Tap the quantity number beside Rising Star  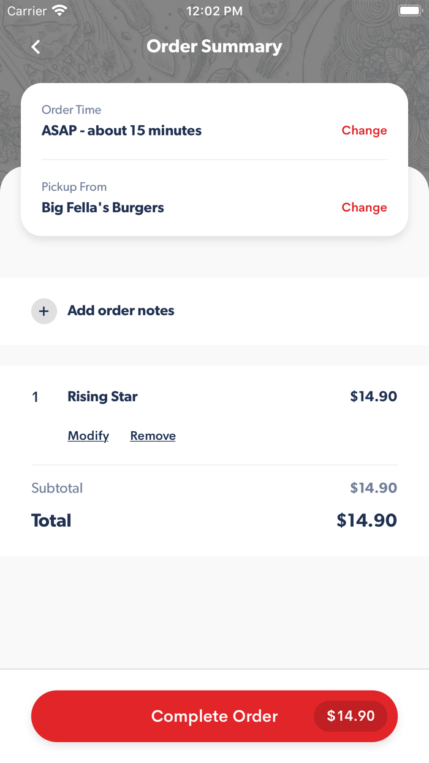(x=35, y=396)
